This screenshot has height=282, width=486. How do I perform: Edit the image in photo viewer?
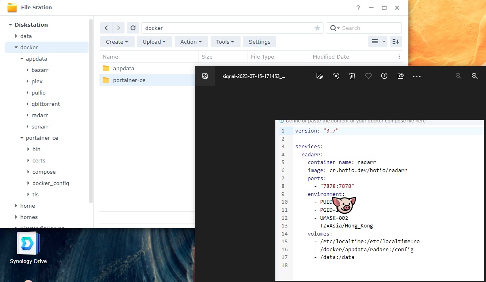pos(320,76)
